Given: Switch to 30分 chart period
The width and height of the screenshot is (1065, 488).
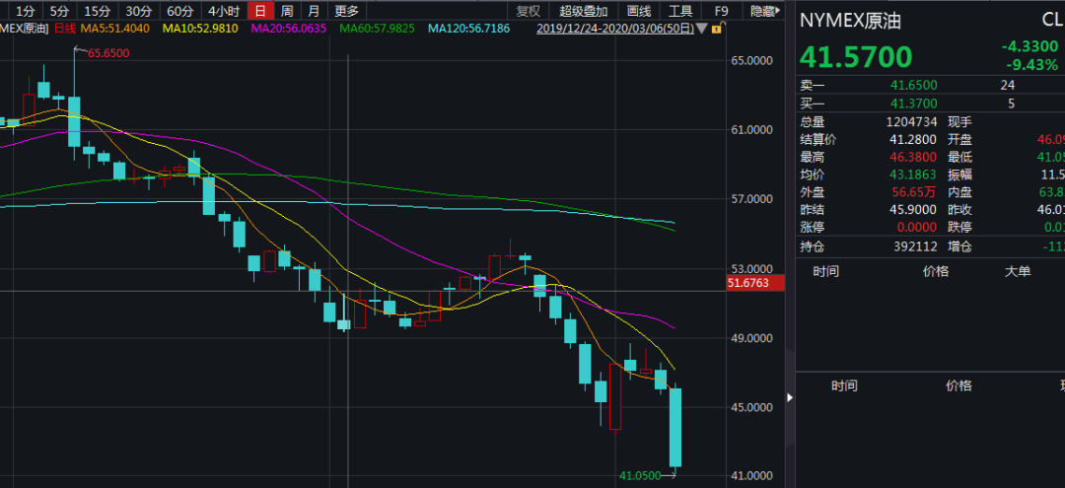Looking at the screenshot, I should point(138,11).
